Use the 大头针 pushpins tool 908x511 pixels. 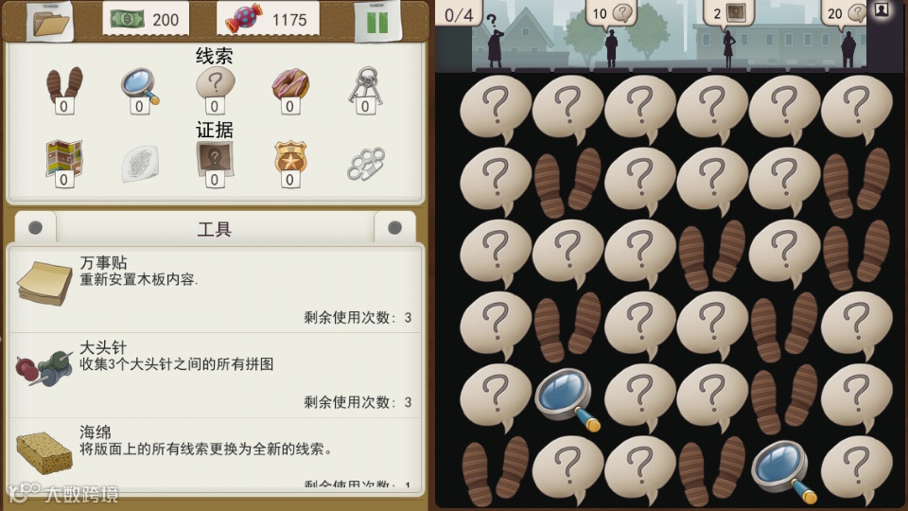point(215,375)
